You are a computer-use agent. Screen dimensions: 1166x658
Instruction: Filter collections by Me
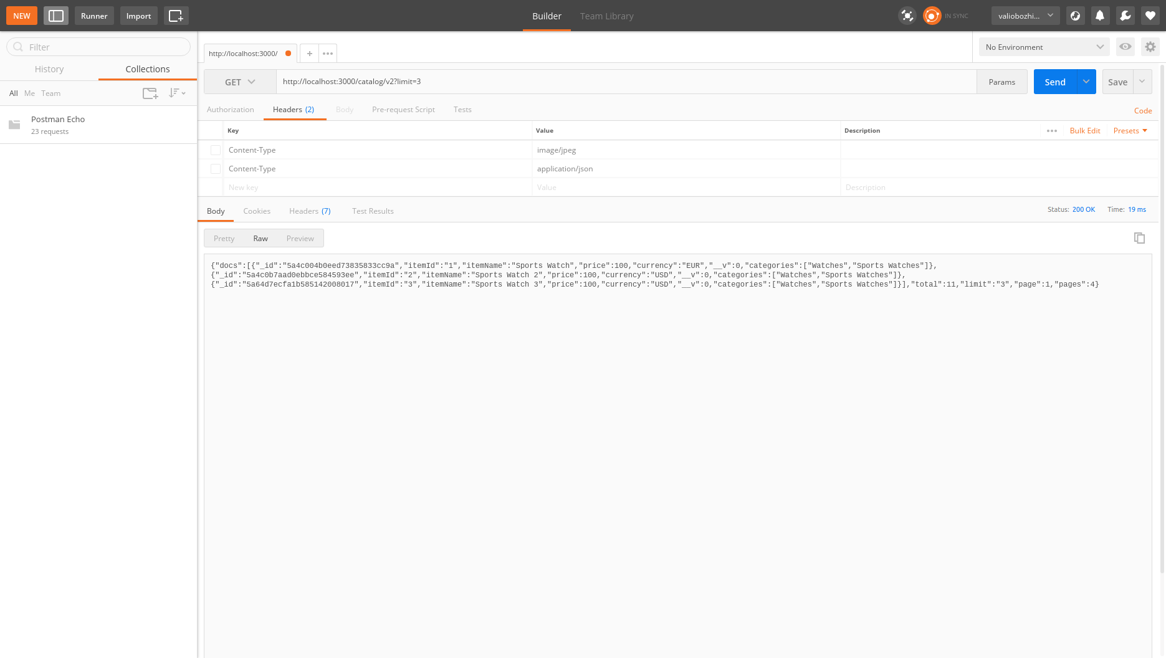[x=29, y=93]
